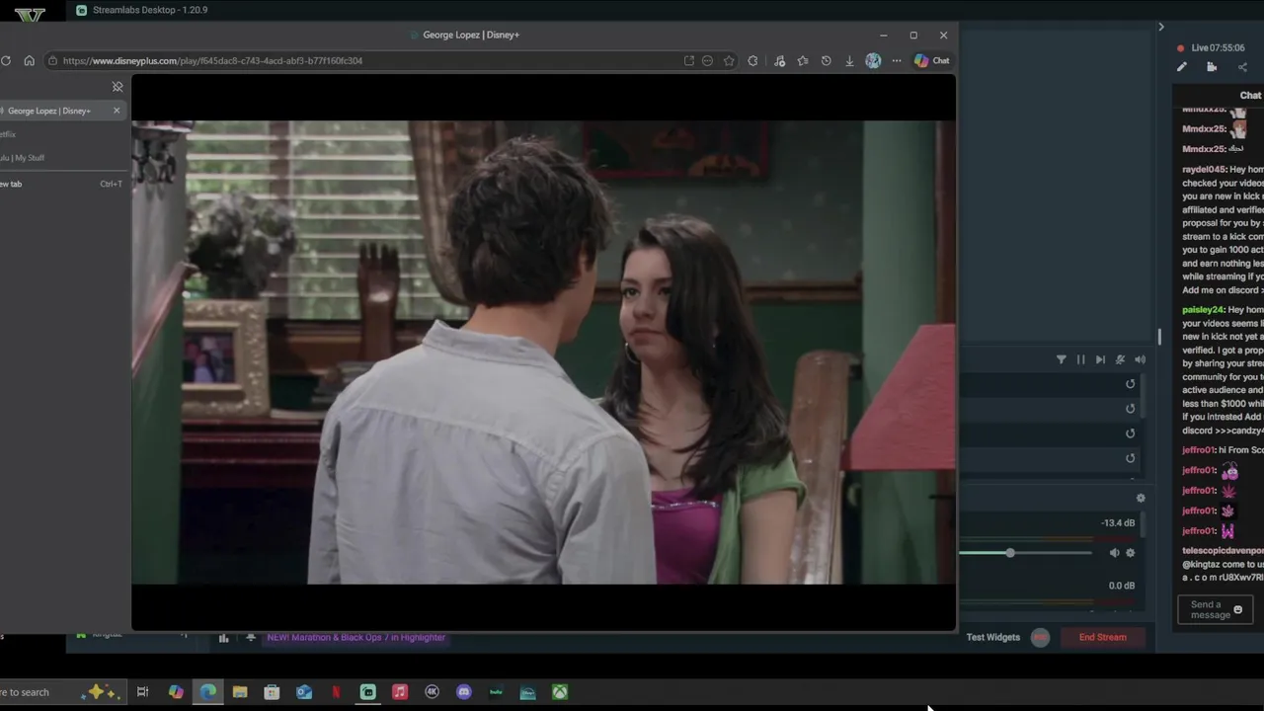Add this page to favorites star
1264x711 pixels.
(729, 60)
